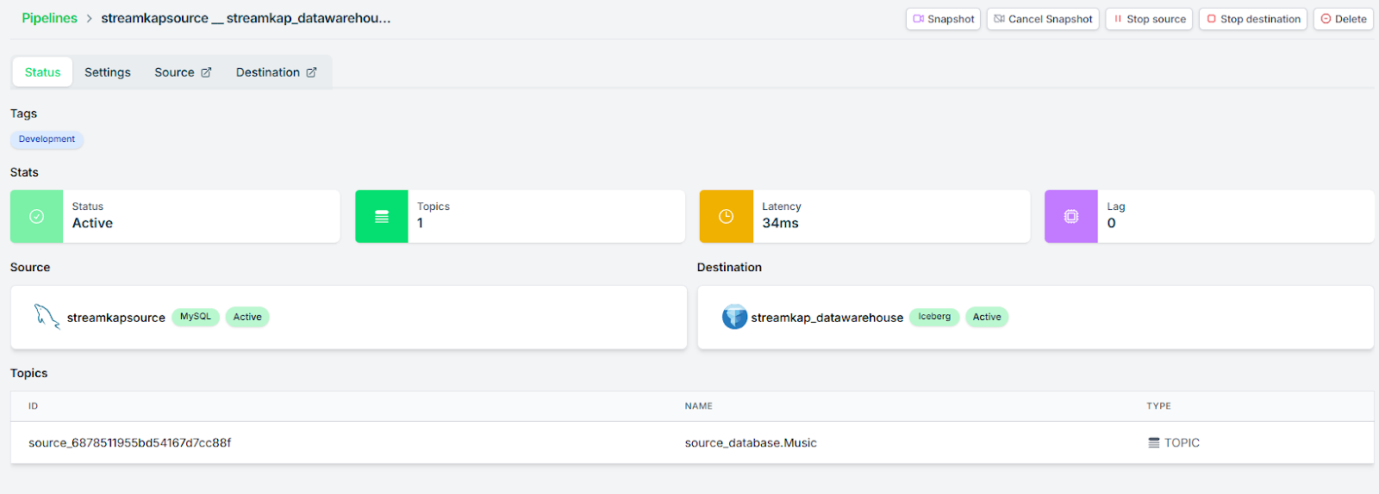
Task: Click the Active badge on streamkap_datawarehouse
Action: (987, 317)
